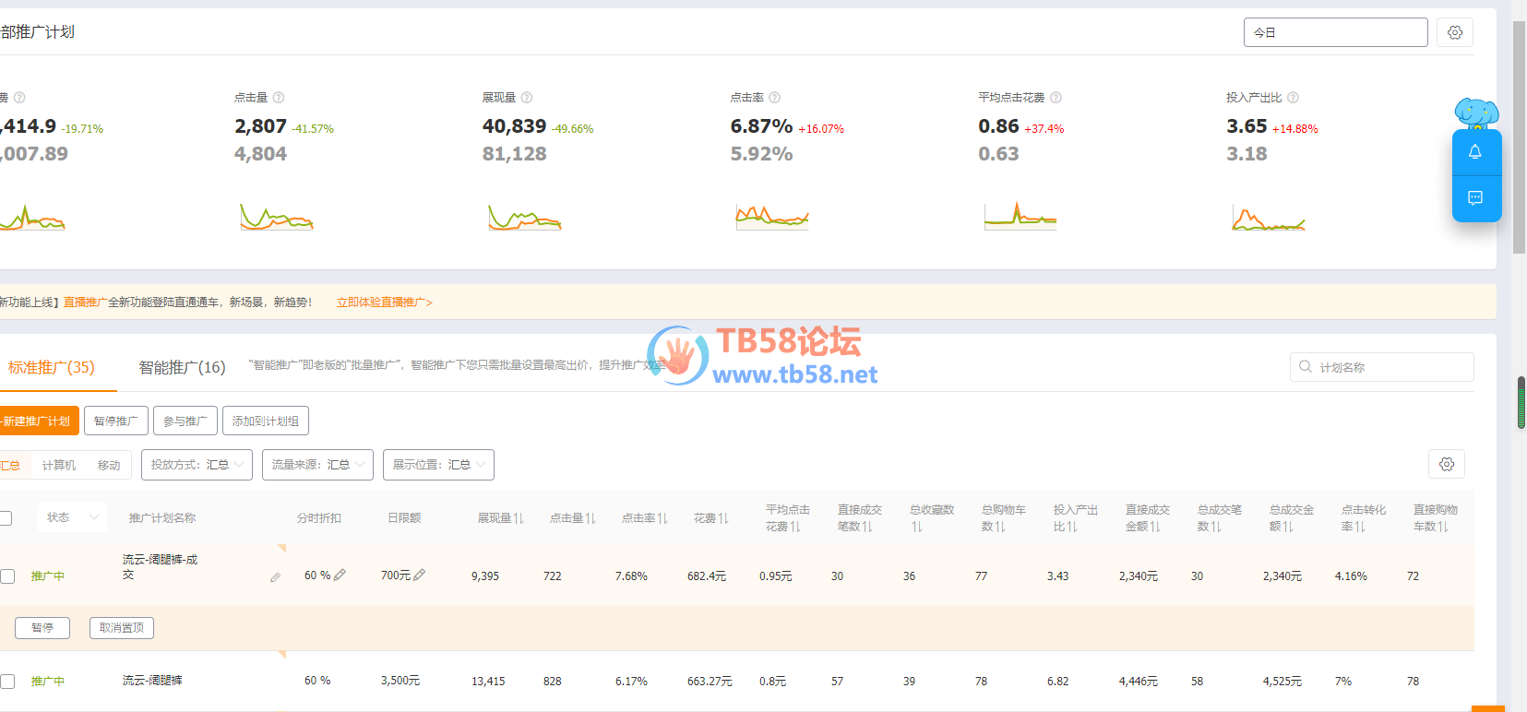Open help icon next to 点击率 metric
This screenshot has width=1527, height=712.
click(x=775, y=98)
